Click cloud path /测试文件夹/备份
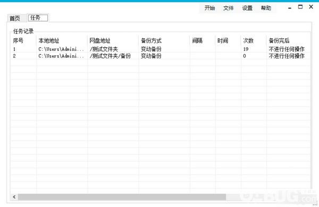The width and height of the screenshot is (319, 207). (x=110, y=56)
